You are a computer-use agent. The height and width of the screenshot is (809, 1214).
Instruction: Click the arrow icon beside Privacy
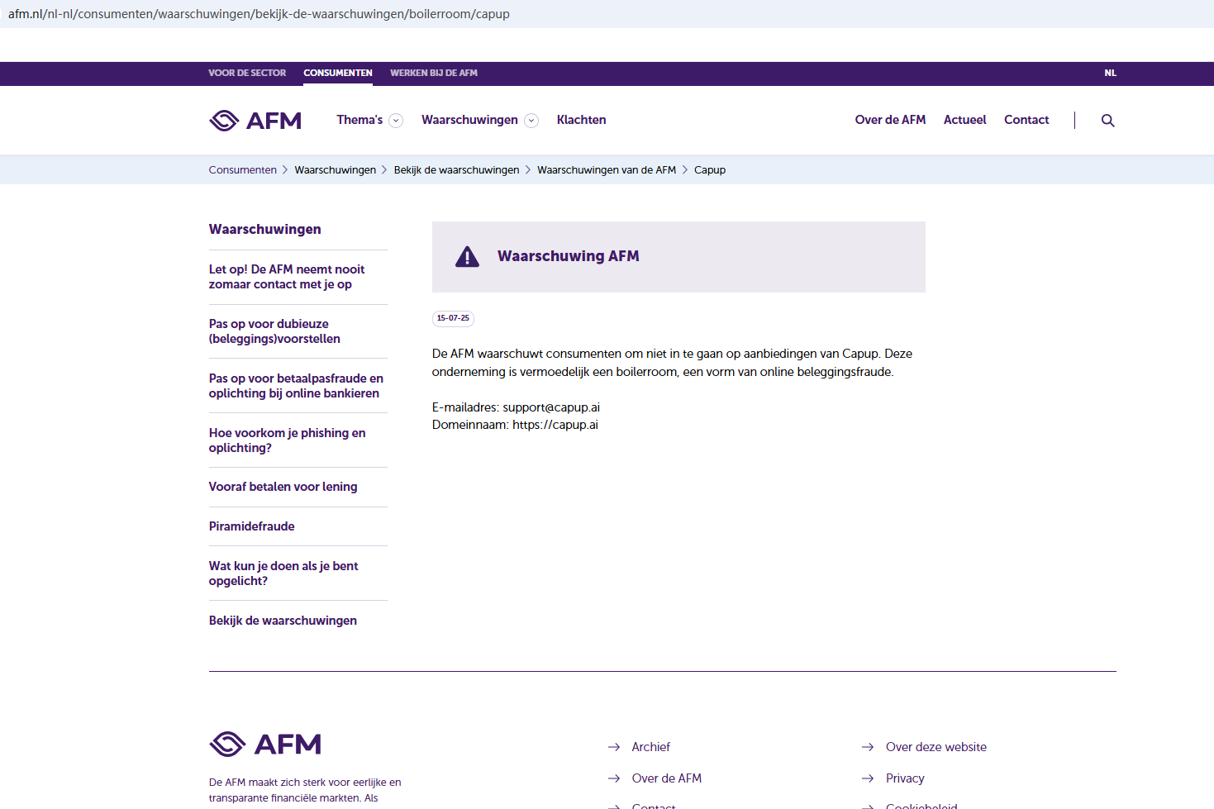[868, 778]
